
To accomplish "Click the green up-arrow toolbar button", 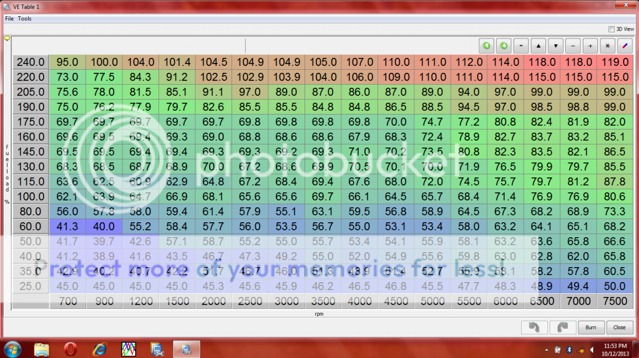I will pos(486,45).
